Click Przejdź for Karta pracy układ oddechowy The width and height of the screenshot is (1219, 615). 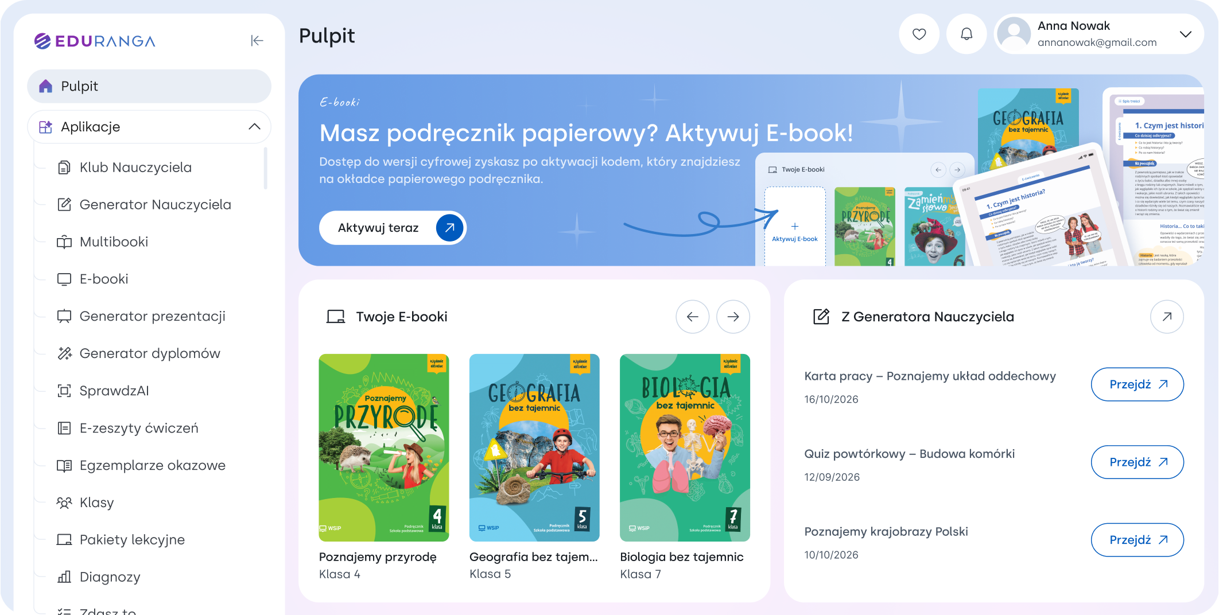coord(1137,384)
